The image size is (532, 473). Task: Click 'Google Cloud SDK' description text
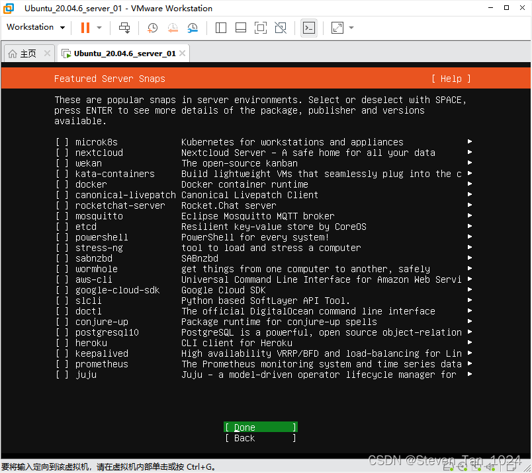coord(224,290)
